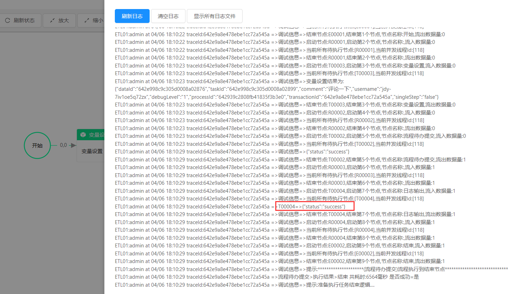Image resolution: width=515 pixels, height=294 pixels.
Task: Select the 变量设置 node body label
Action: 92,151
